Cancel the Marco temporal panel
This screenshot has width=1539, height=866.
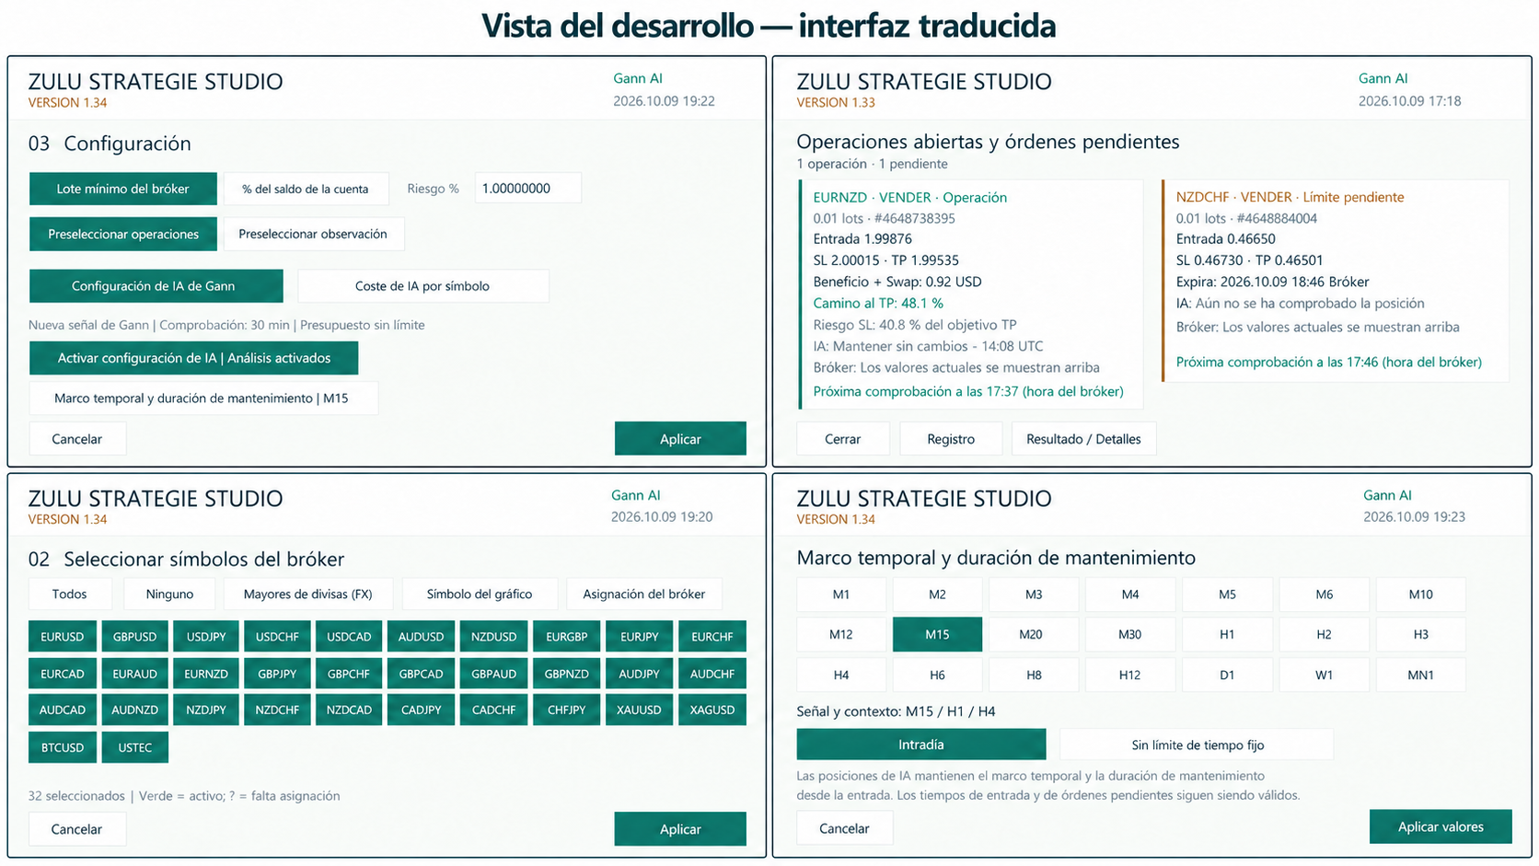coord(845,828)
